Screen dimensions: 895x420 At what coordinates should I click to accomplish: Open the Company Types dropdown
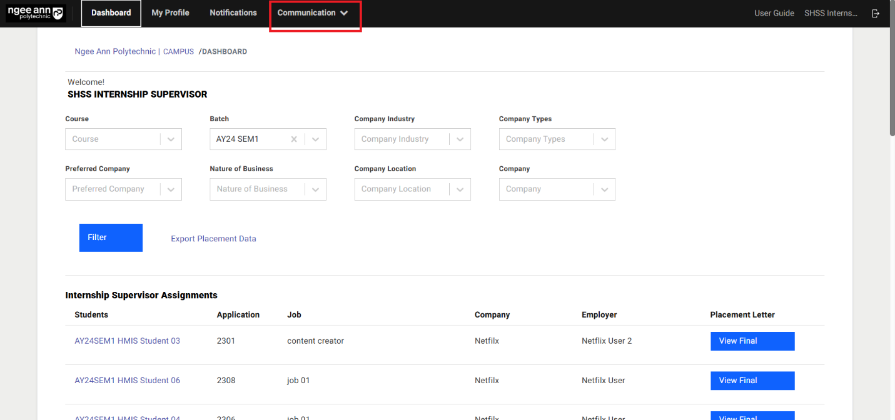(604, 139)
